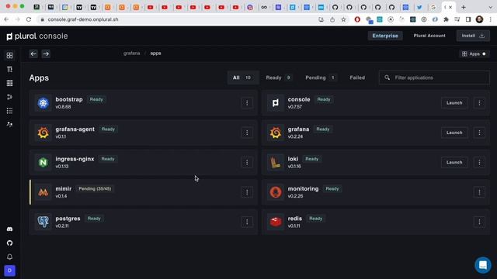Screen dimensions: 497x279
Task: Click the Plural console logo
Action: (37, 36)
